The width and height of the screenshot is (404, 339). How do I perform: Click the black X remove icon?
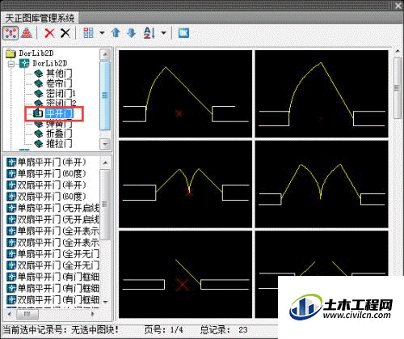65,33
